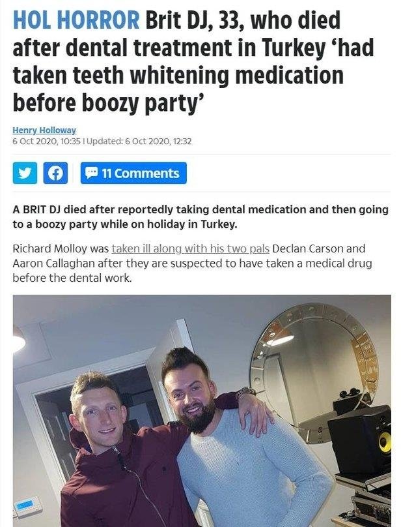Click the name Richard Molloy in the paragraph
Screen dimensions: 401x527
click(x=49, y=248)
